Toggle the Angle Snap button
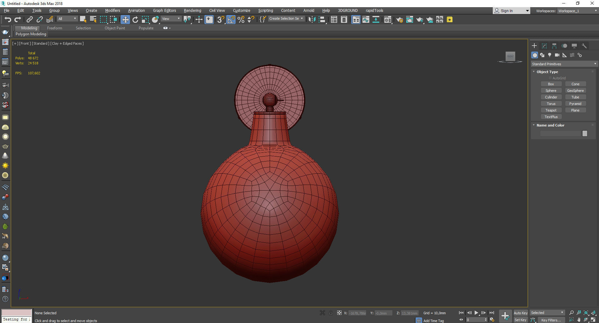Screen dimensions: 599x323 click(231, 20)
